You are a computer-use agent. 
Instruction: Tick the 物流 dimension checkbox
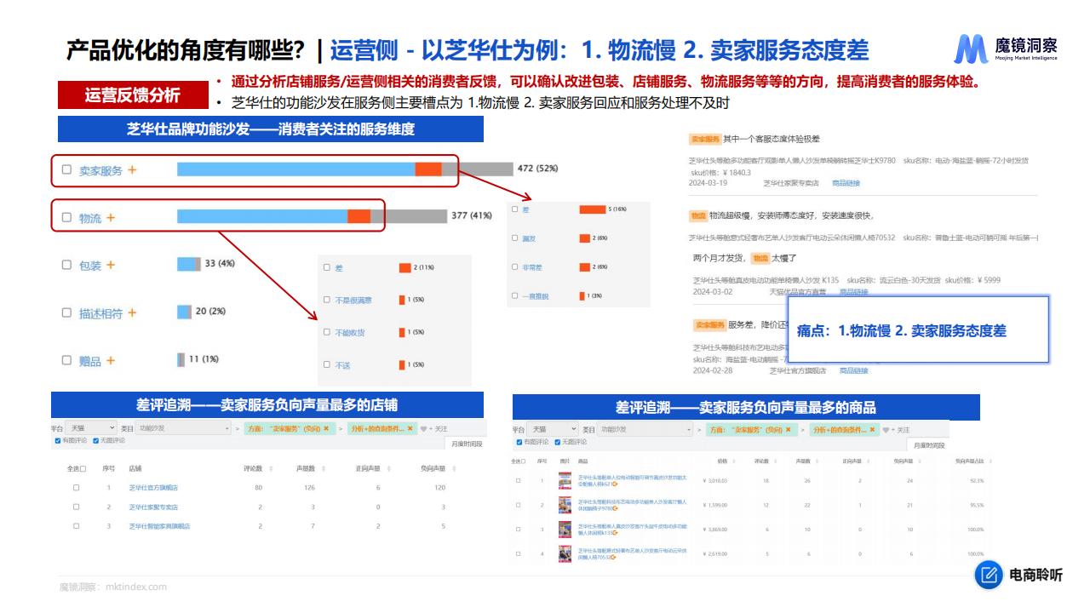[x=66, y=218]
